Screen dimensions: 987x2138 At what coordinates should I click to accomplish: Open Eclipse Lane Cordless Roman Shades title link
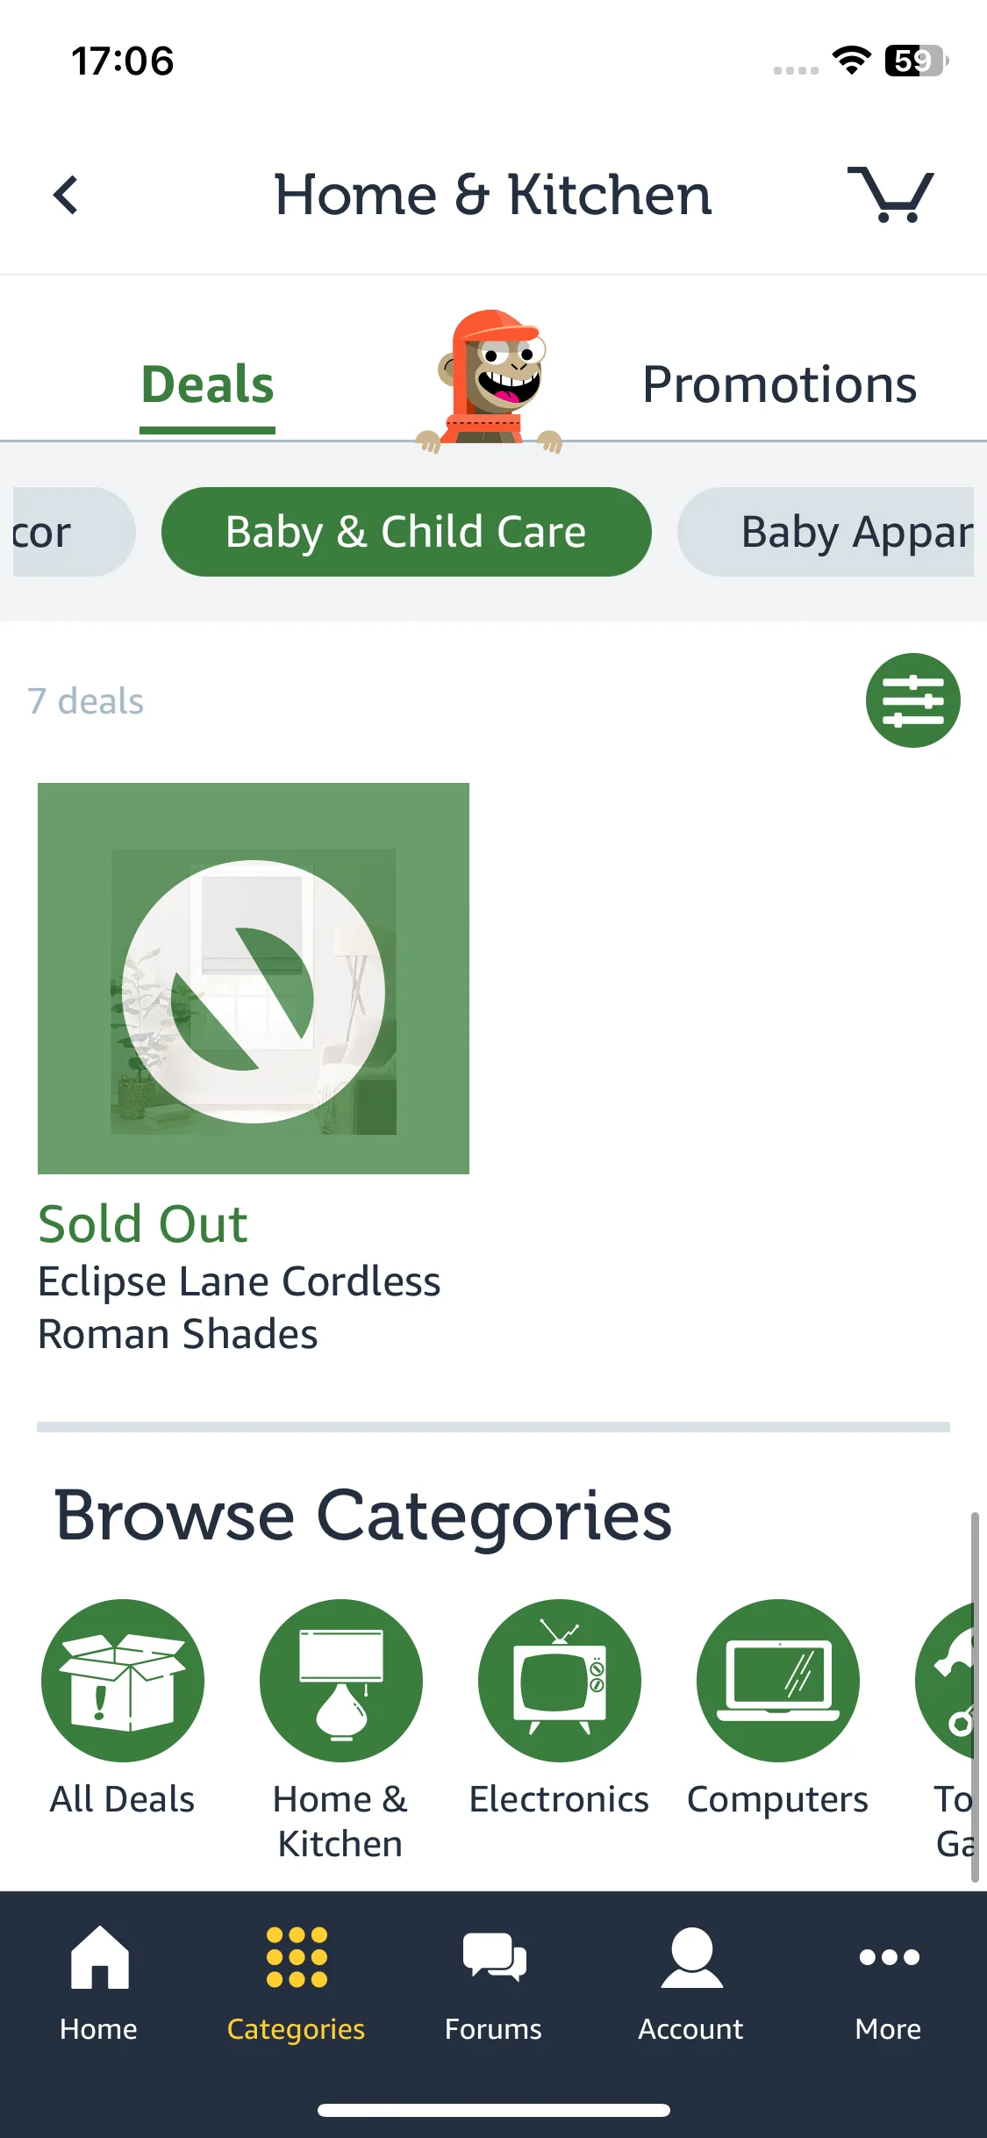click(239, 1308)
